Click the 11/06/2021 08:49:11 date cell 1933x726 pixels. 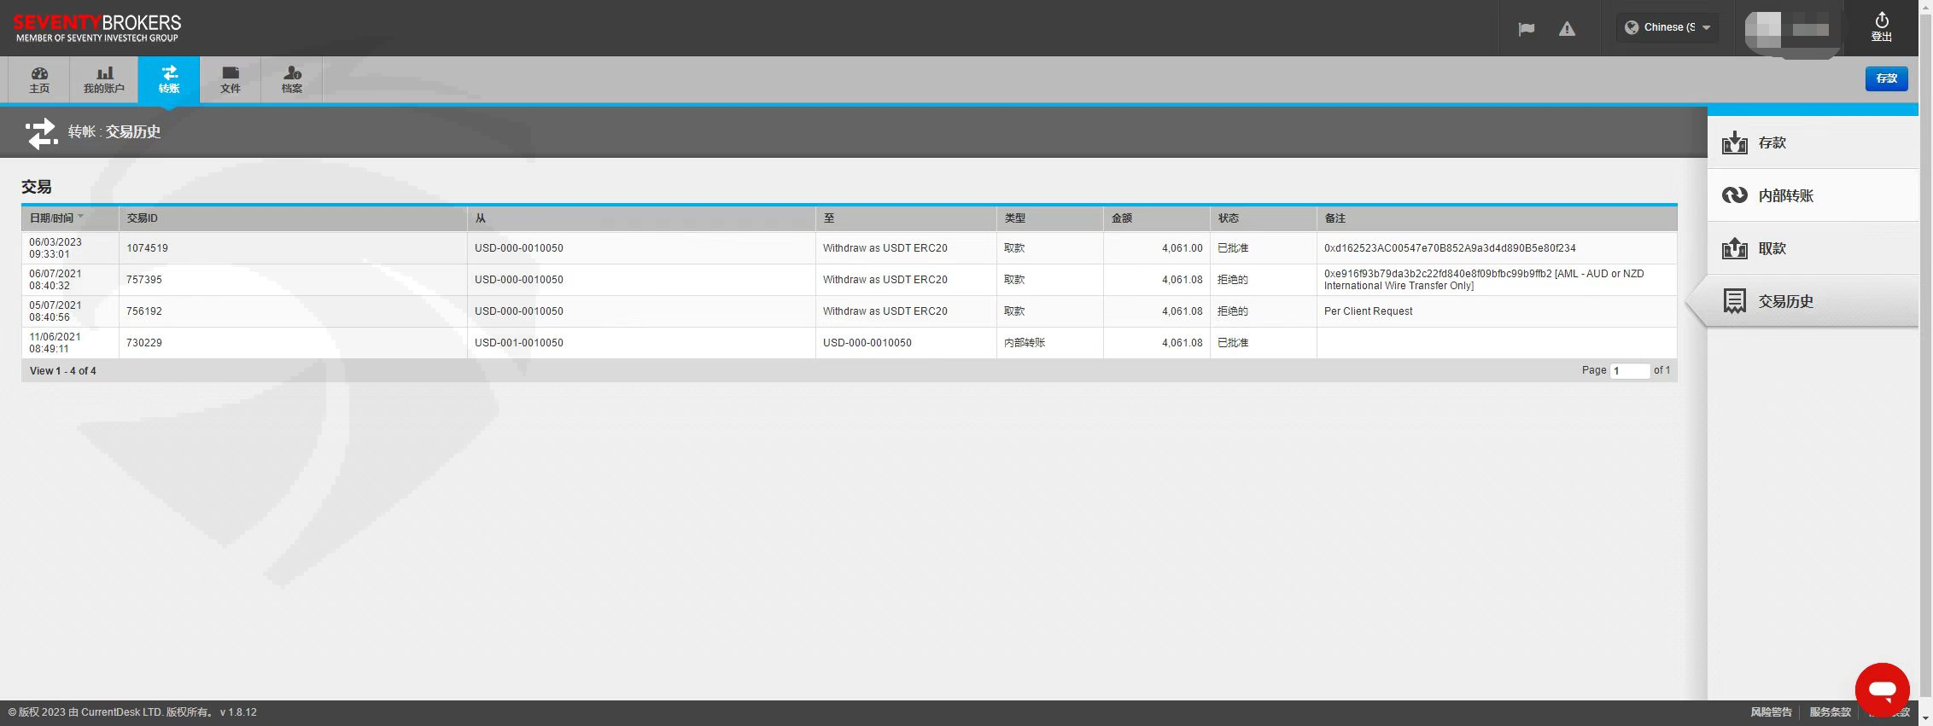pos(70,343)
